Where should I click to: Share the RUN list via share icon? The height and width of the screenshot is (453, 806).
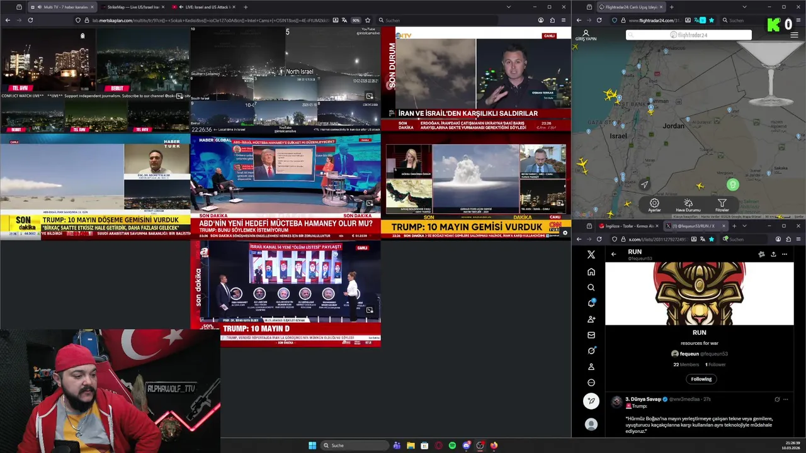point(773,254)
